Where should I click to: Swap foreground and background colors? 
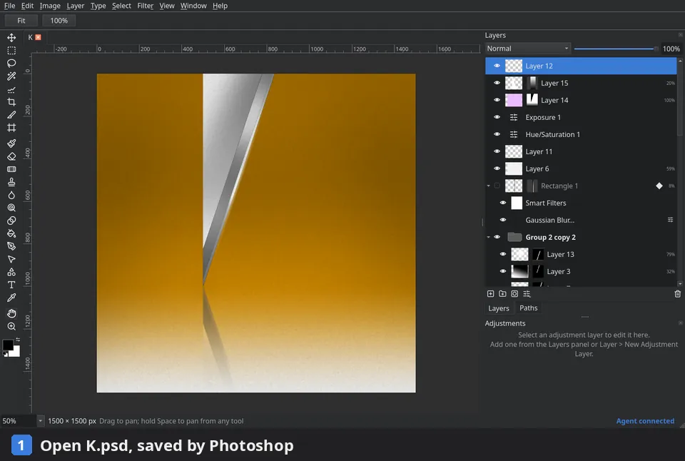(18, 340)
